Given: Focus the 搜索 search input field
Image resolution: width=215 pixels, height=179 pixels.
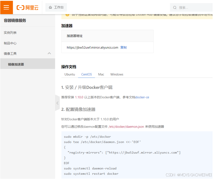Looking at the screenshot, I should [191, 7].
